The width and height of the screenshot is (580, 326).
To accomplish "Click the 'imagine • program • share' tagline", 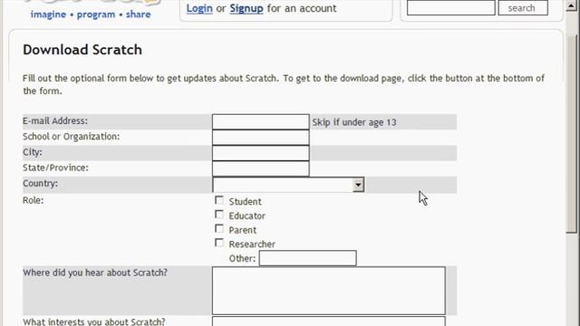I will (91, 14).
